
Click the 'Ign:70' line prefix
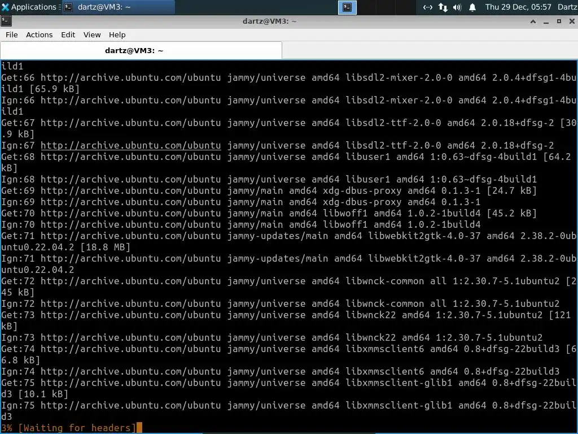coord(17,225)
